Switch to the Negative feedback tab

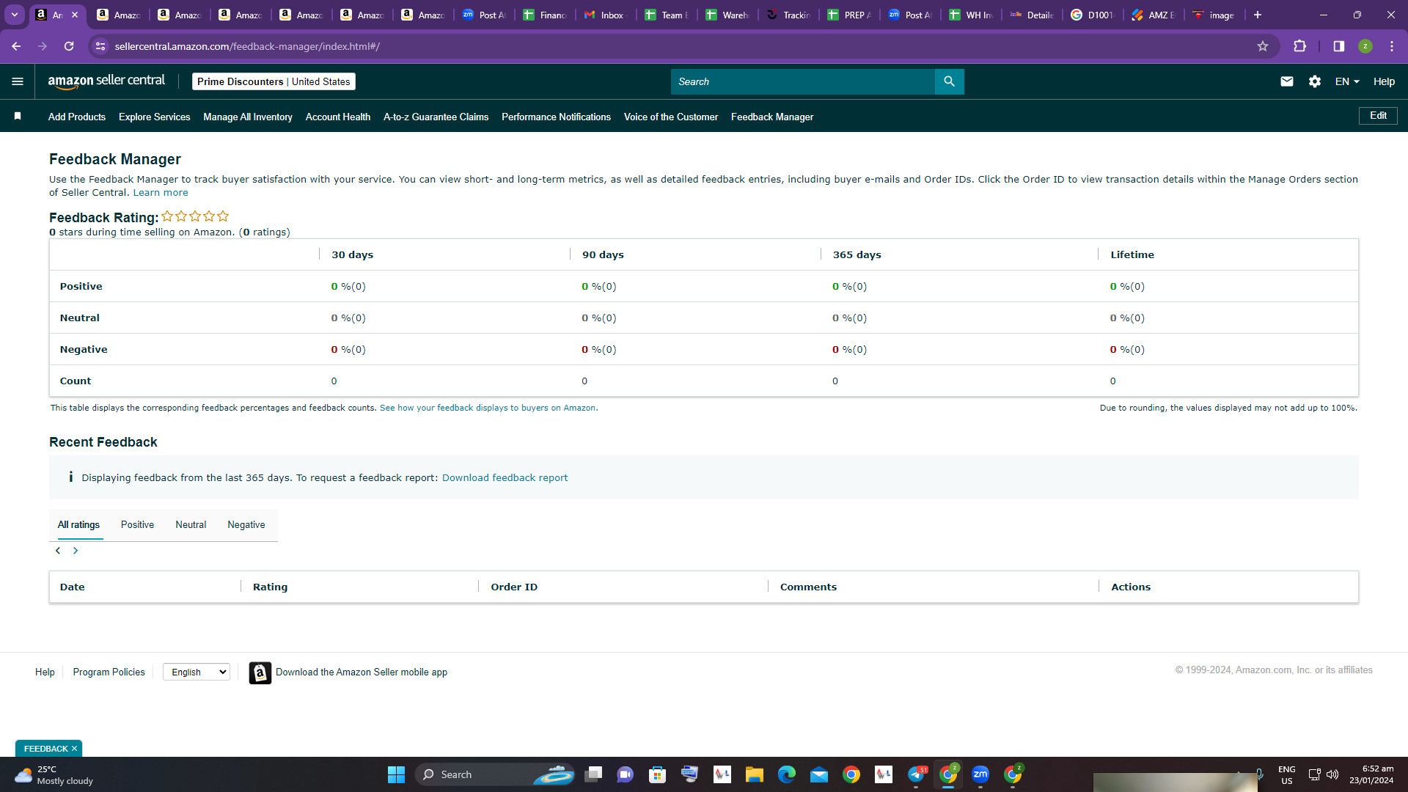tap(246, 525)
